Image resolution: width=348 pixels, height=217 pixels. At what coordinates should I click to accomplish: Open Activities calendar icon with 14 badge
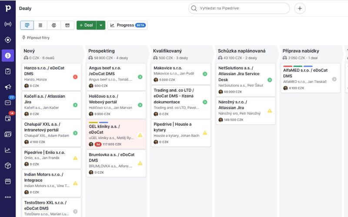[x=8, y=118]
